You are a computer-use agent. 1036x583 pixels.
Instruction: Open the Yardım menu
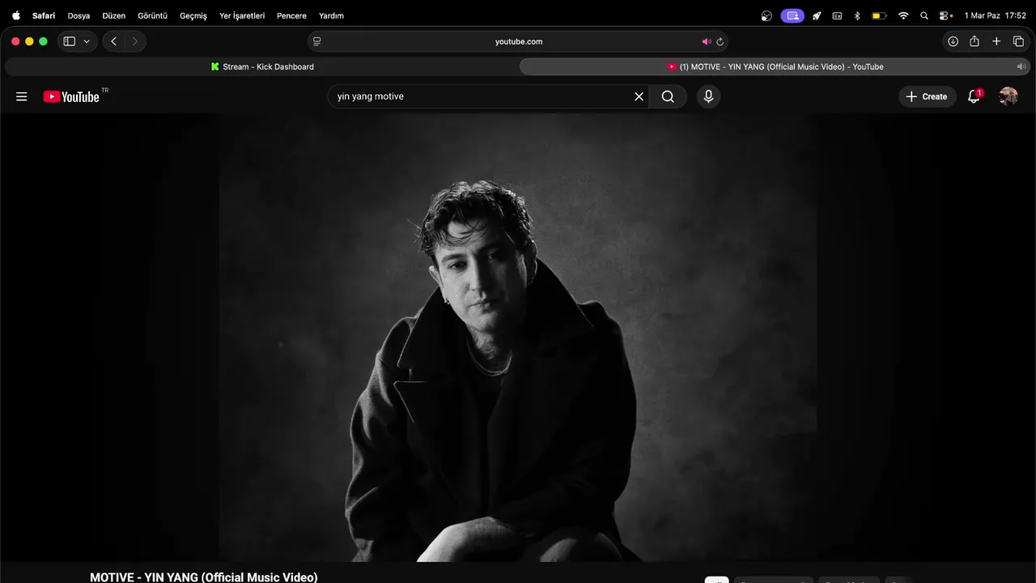click(x=331, y=15)
